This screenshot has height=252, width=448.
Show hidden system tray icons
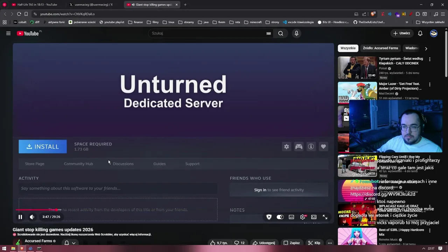[423, 248]
